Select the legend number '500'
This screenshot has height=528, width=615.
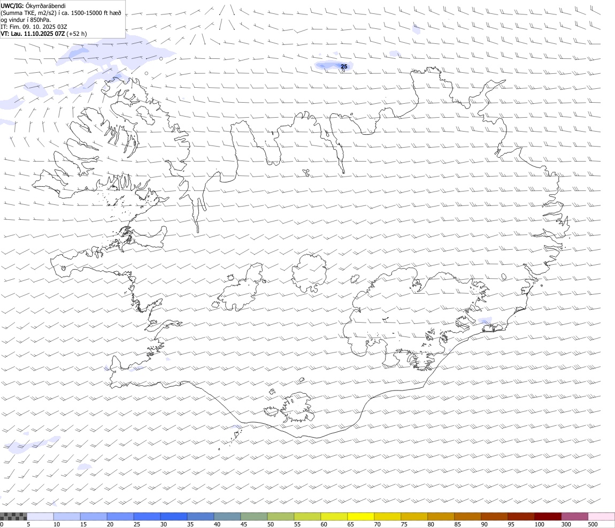tap(593, 524)
